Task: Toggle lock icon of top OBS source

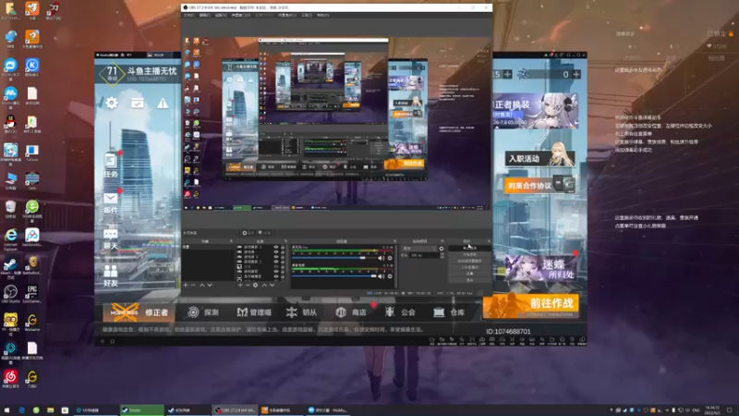Action: click(283, 247)
